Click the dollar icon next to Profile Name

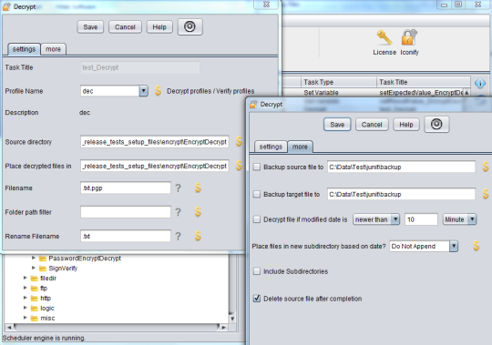158,91
